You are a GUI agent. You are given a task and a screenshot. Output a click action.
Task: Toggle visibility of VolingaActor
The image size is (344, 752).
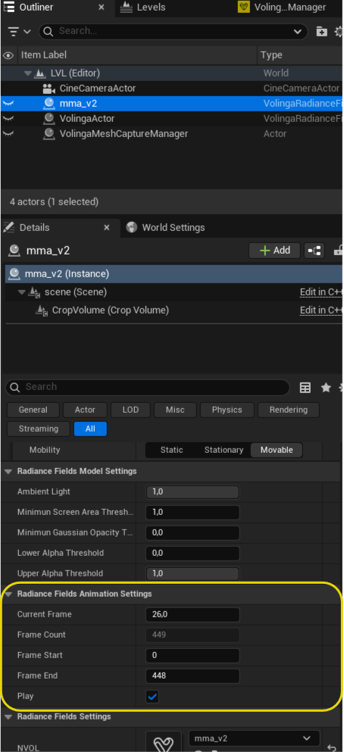tap(8, 118)
